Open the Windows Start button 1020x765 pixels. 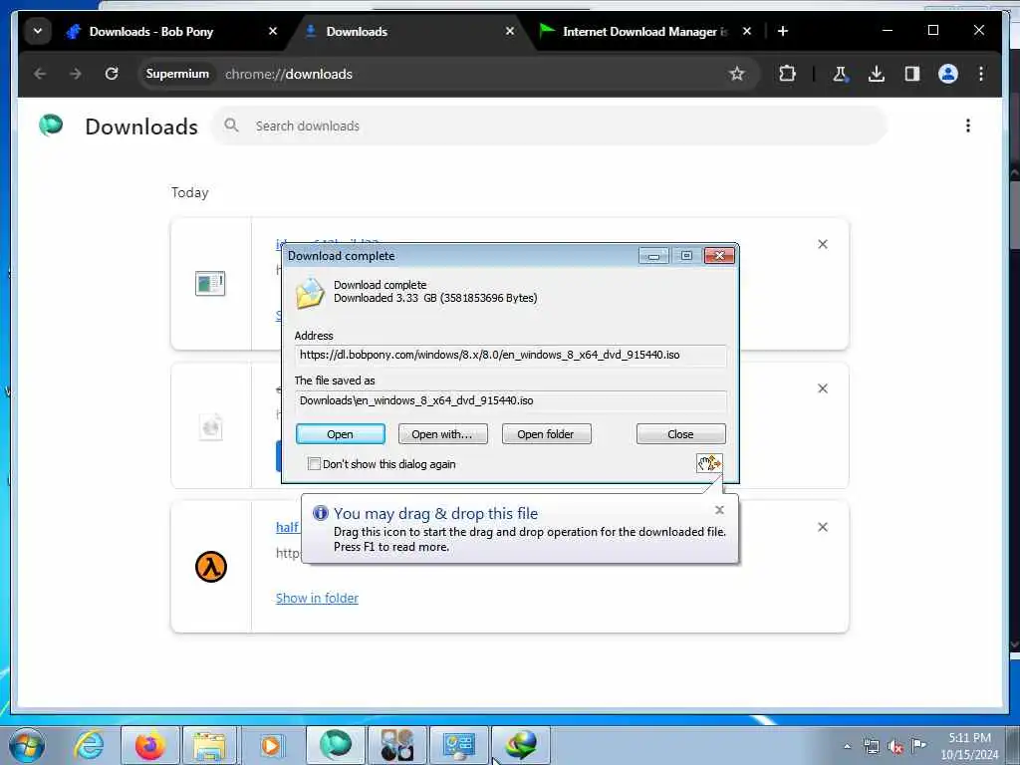tap(27, 745)
